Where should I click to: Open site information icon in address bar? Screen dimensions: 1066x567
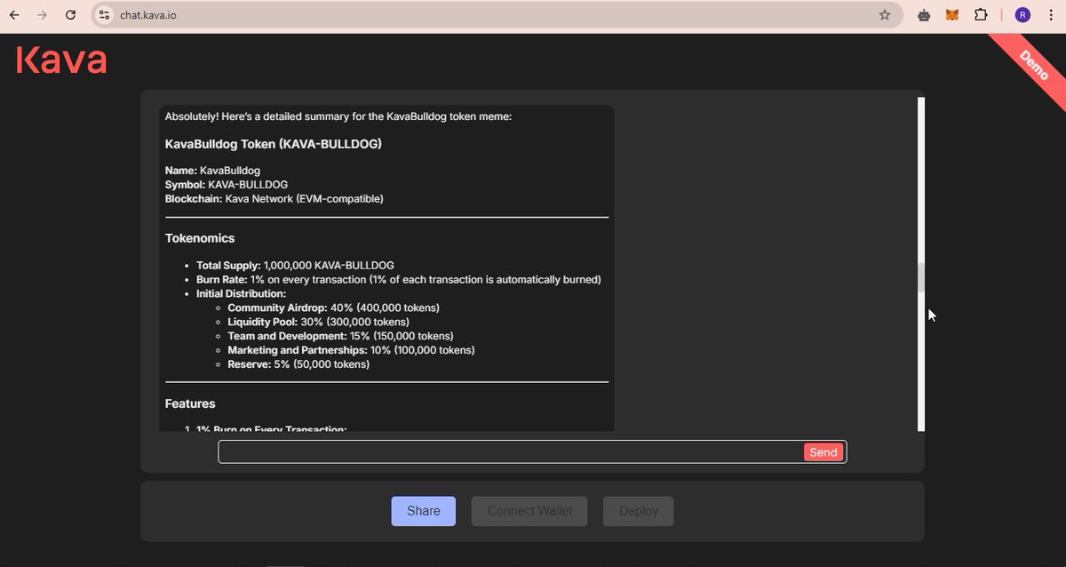[105, 15]
